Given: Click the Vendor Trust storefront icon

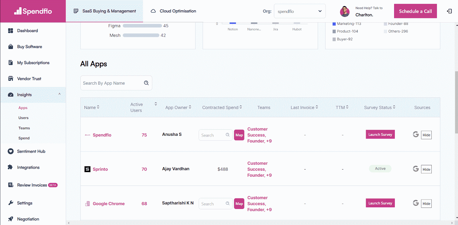Looking at the screenshot, I should pos(11,79).
